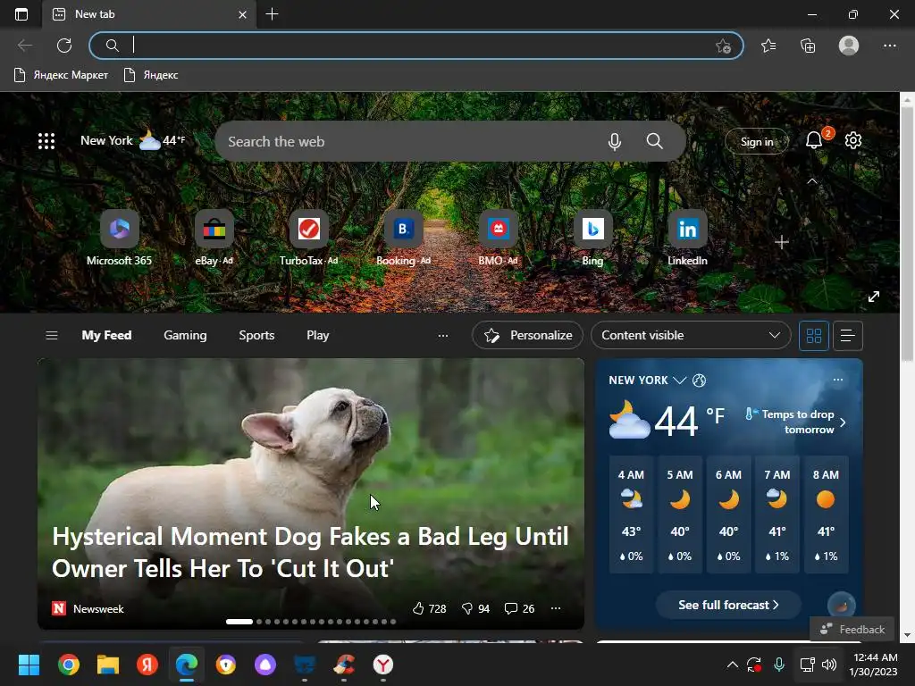
Task: Open the Яндекс Маркет bookmark
Action: pyautogui.click(x=61, y=75)
